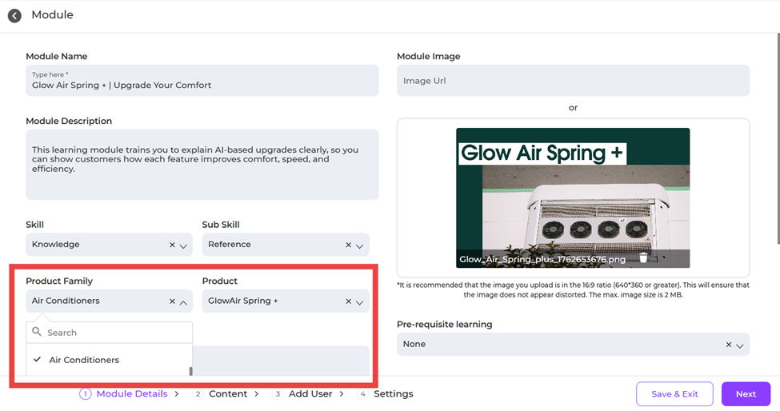Clear the GlowAir Spring + product selection
The image size is (780, 411).
coord(348,301)
